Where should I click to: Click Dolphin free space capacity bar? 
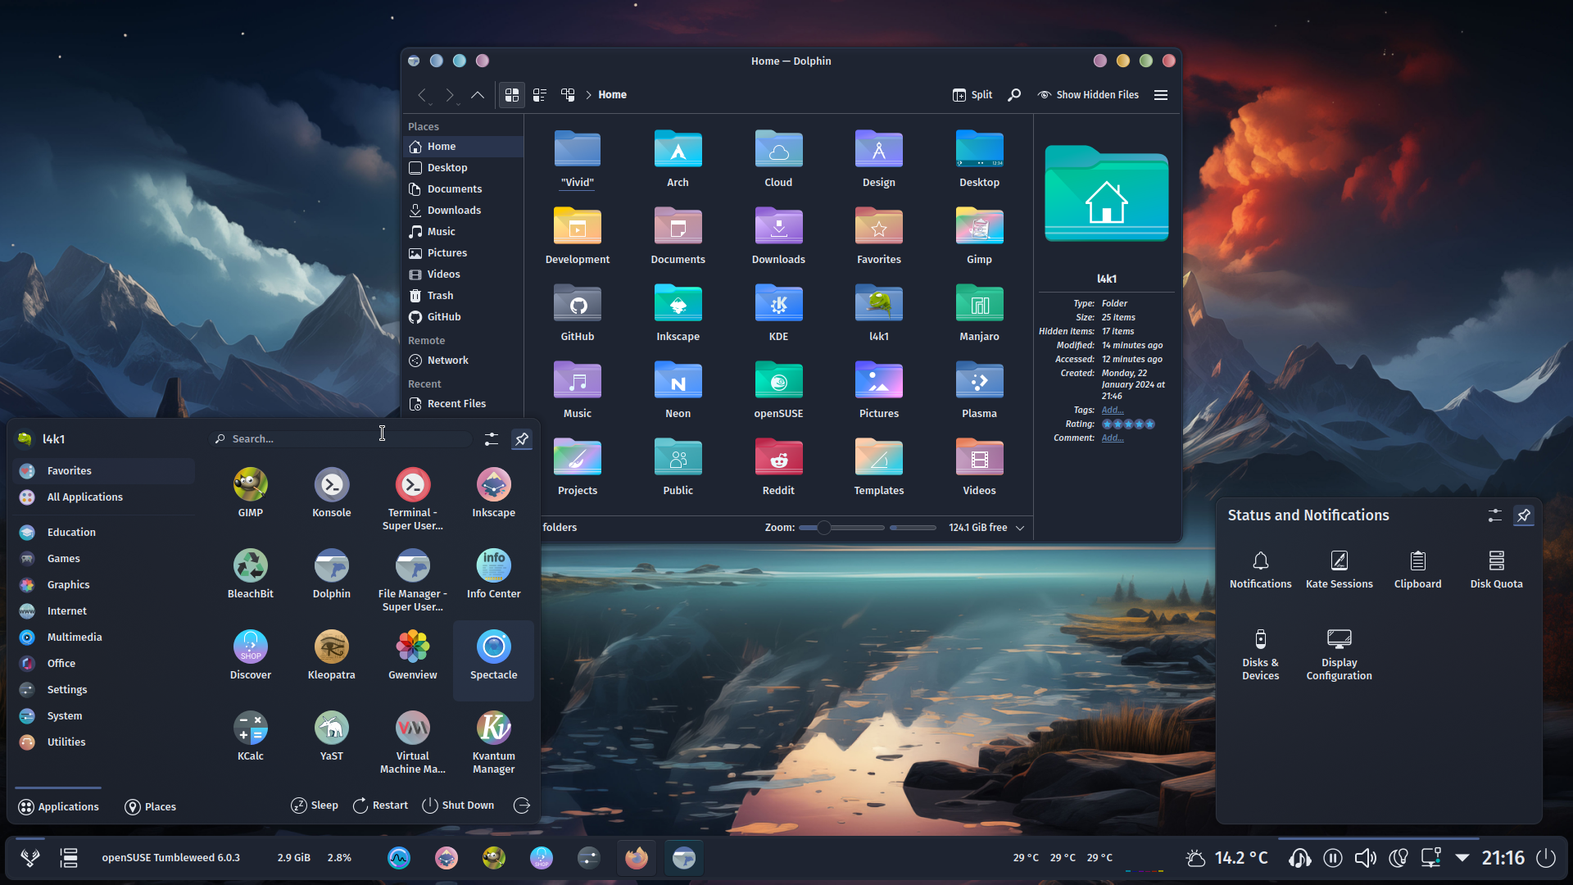(913, 528)
